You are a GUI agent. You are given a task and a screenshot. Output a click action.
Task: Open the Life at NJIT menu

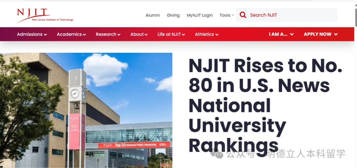tap(171, 34)
